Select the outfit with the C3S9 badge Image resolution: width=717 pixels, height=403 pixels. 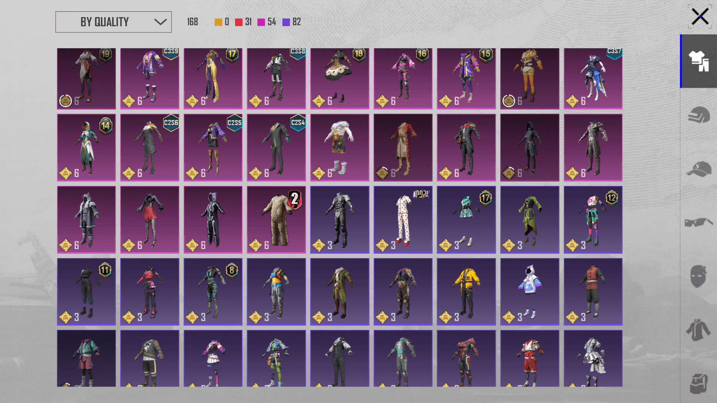[149, 78]
